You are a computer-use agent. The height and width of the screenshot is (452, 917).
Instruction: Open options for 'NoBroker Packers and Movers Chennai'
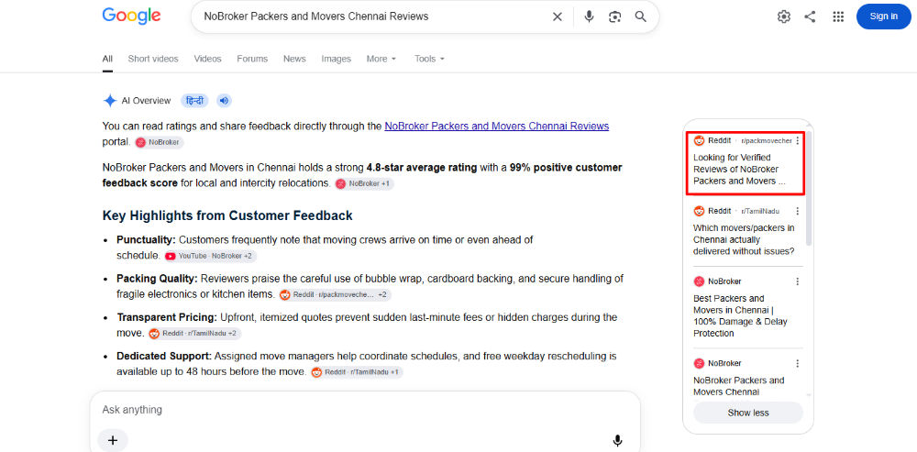(x=798, y=363)
